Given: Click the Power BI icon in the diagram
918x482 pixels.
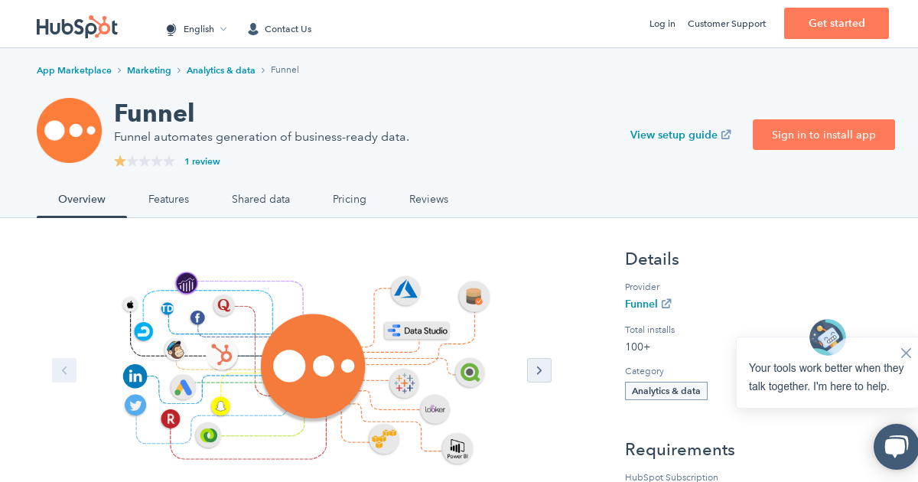Looking at the screenshot, I should (x=456, y=448).
